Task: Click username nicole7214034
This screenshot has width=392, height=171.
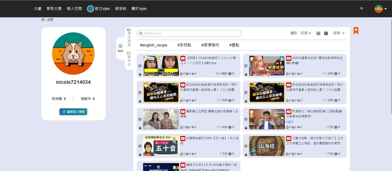Action: [73, 82]
